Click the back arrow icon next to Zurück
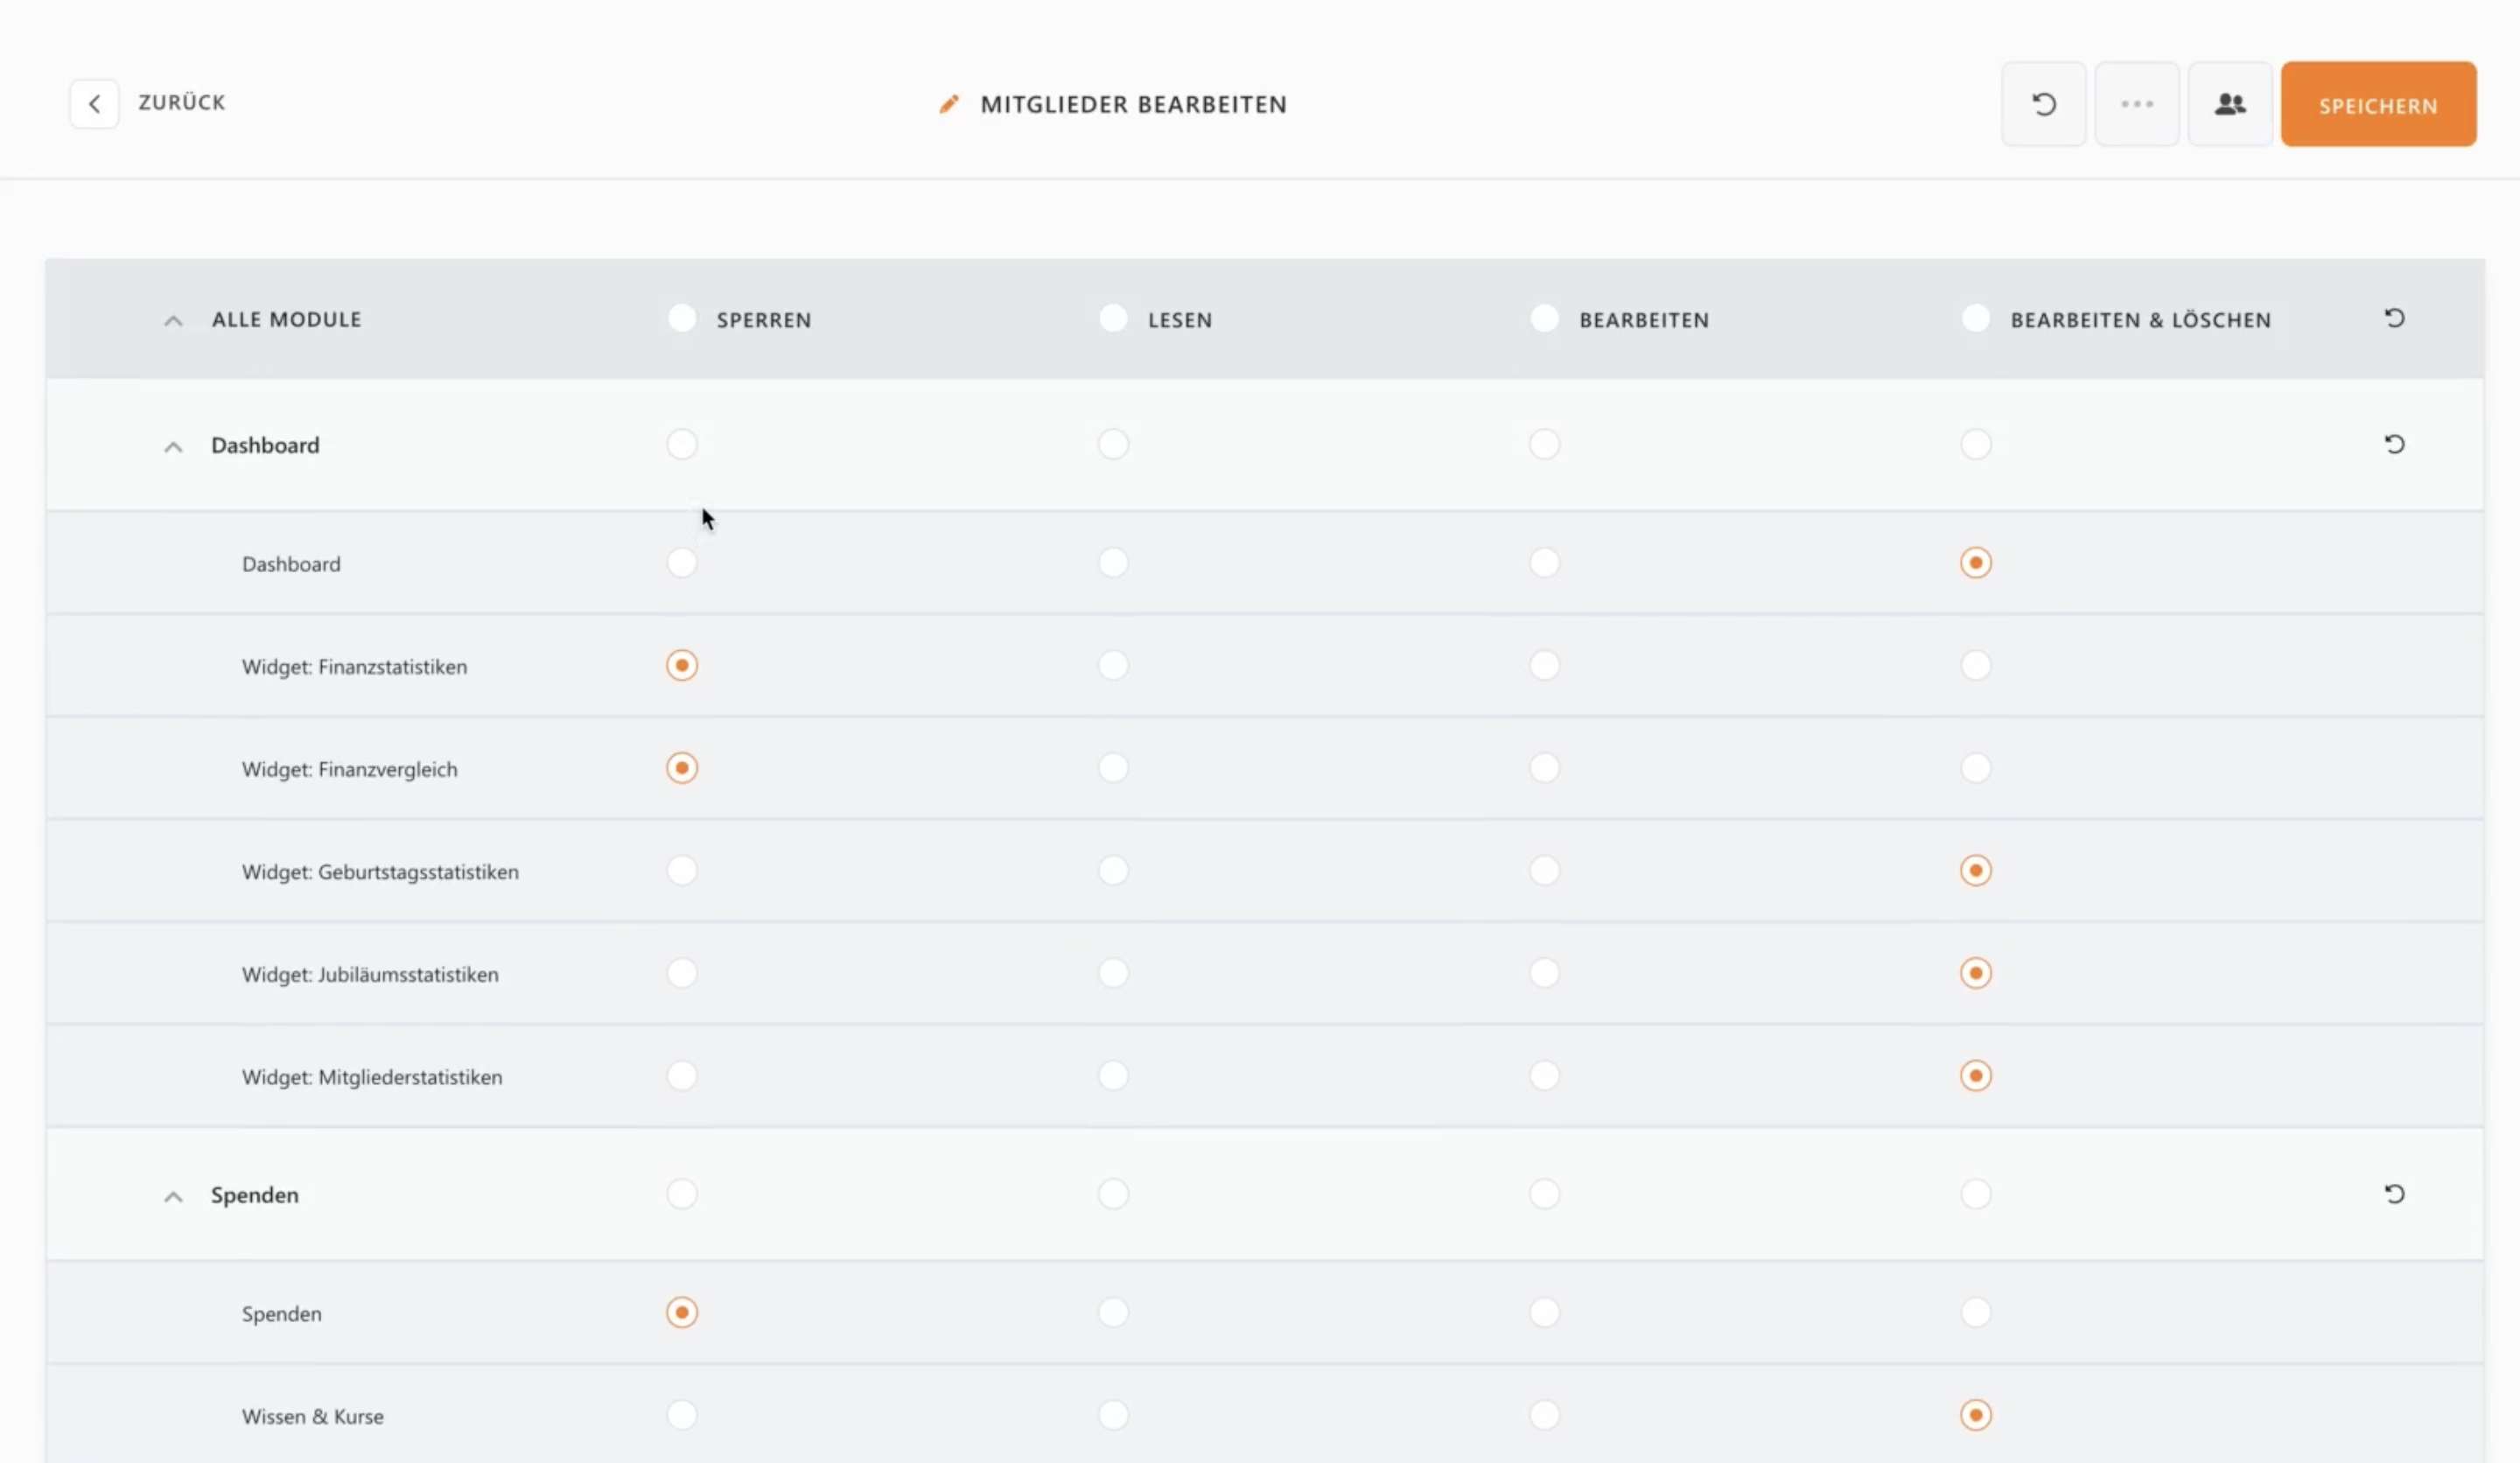Viewport: 2520px width, 1463px height. pos(94,104)
